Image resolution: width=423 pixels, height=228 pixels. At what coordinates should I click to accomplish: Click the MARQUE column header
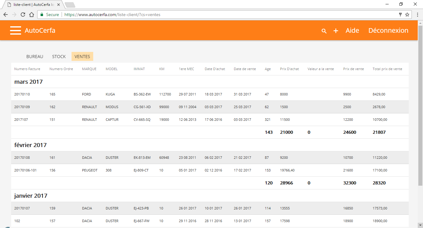point(89,69)
